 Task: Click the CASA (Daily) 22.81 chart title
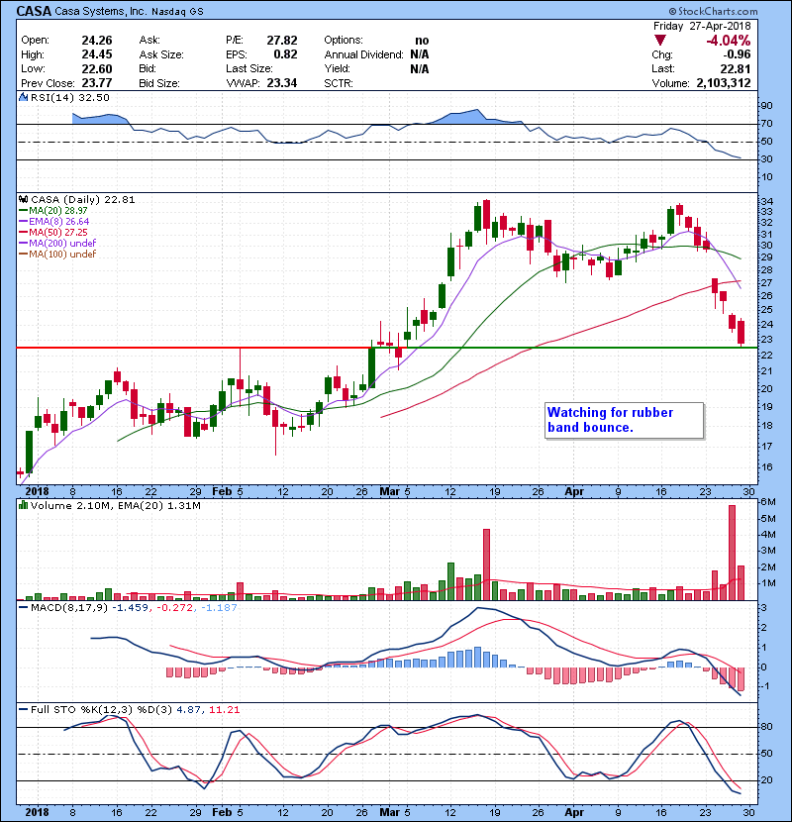click(x=83, y=200)
